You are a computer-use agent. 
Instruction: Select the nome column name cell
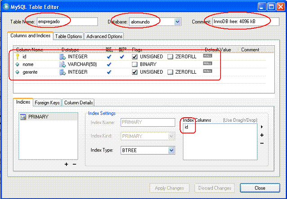coord(28,64)
